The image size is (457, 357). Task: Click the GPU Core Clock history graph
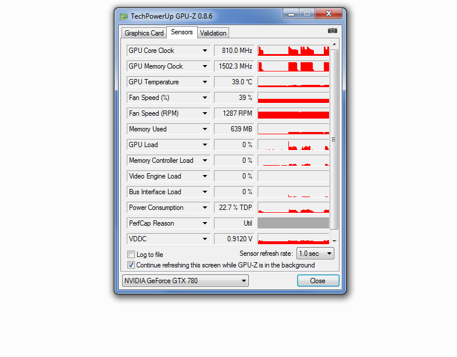[x=294, y=51]
